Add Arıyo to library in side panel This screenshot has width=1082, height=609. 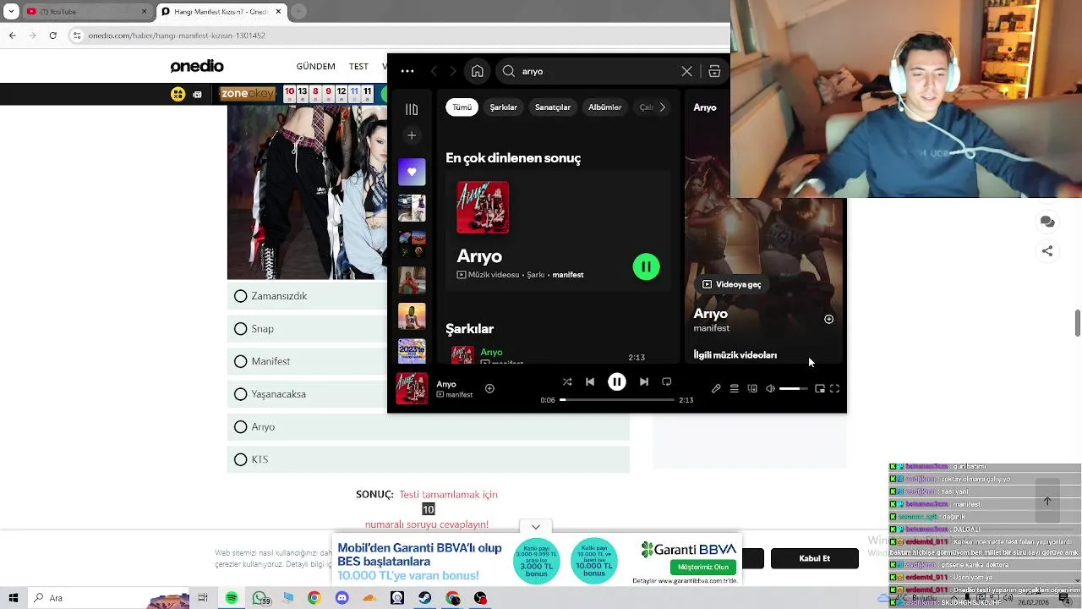click(x=828, y=320)
